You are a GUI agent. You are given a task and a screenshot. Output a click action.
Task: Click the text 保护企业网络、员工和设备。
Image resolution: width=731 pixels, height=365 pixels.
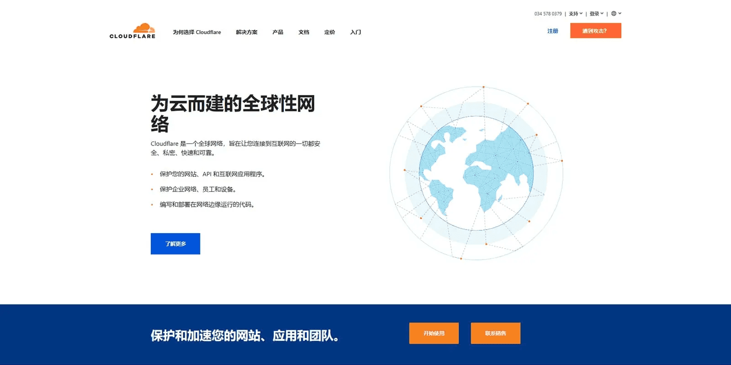(x=199, y=189)
